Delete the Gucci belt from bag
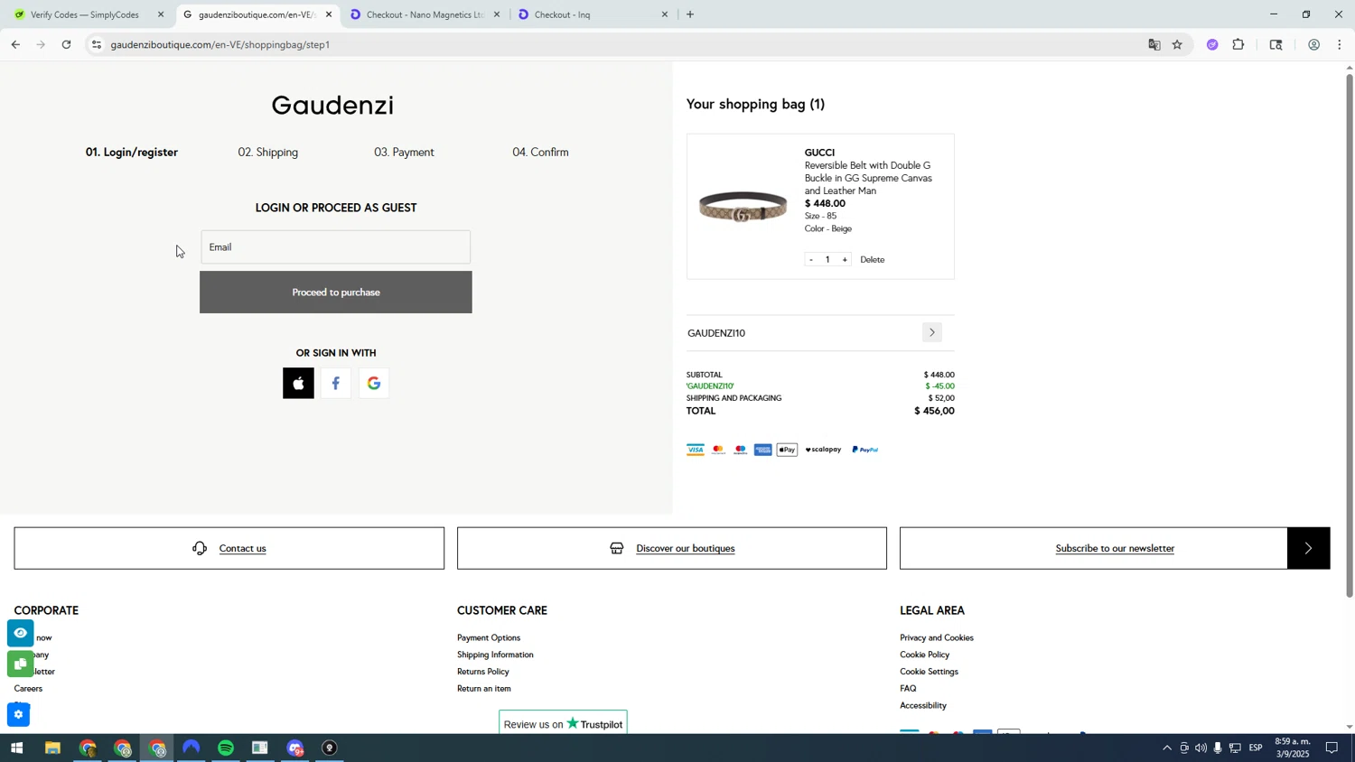The image size is (1355, 762). (873, 260)
